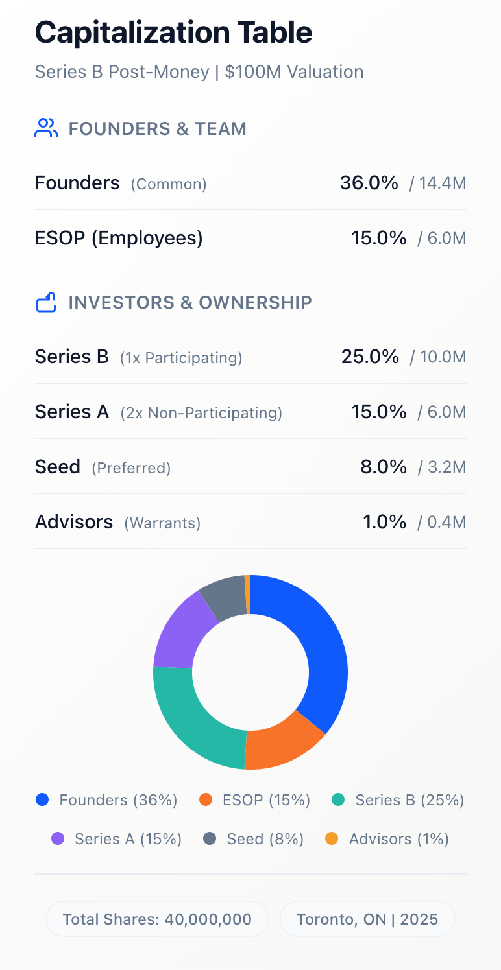Select the ESOP (Employees) row
The height and width of the screenshot is (970, 501).
click(x=250, y=239)
